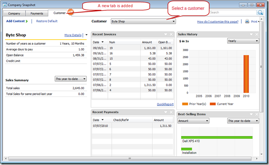Select invoice number 2 row

[x=132, y=85]
